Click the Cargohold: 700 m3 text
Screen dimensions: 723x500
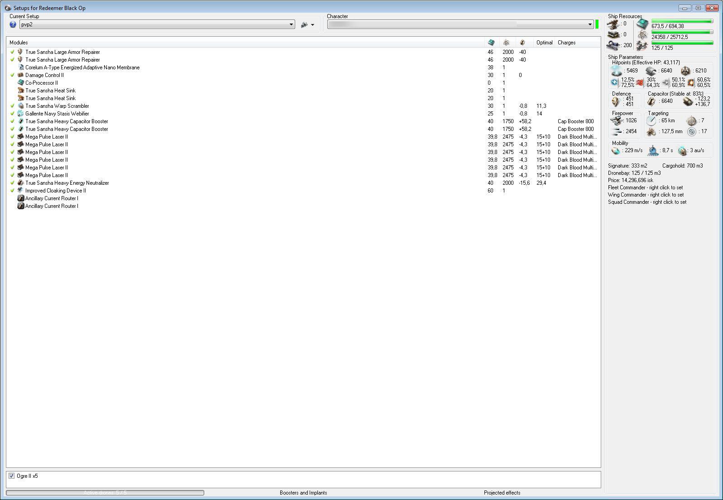(683, 166)
